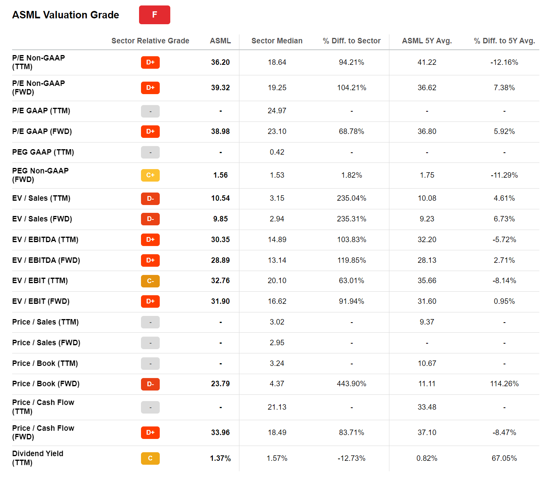Image resolution: width=546 pixels, height=478 pixels.
Task: Click the Sector Relative Grade column header
Action: click(150, 41)
